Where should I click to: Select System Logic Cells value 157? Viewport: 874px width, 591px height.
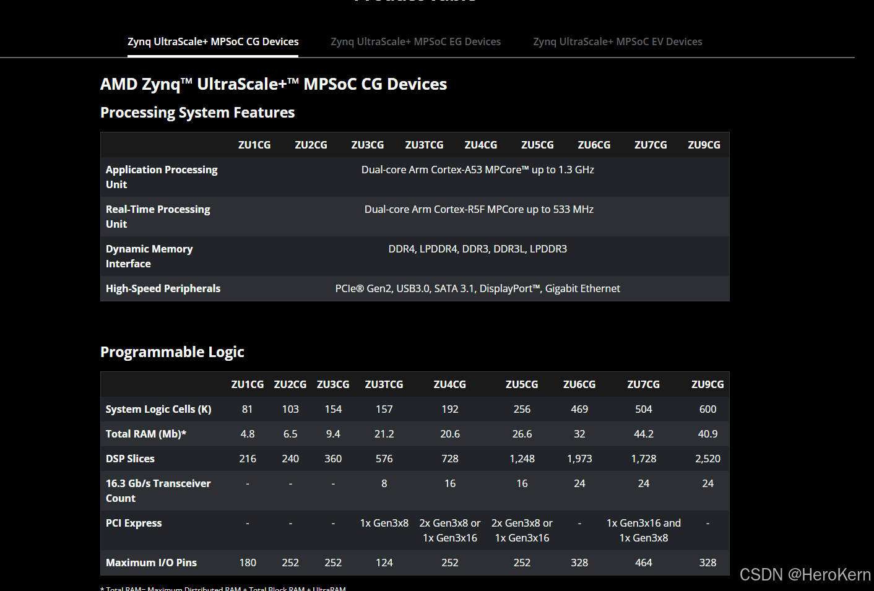384,409
